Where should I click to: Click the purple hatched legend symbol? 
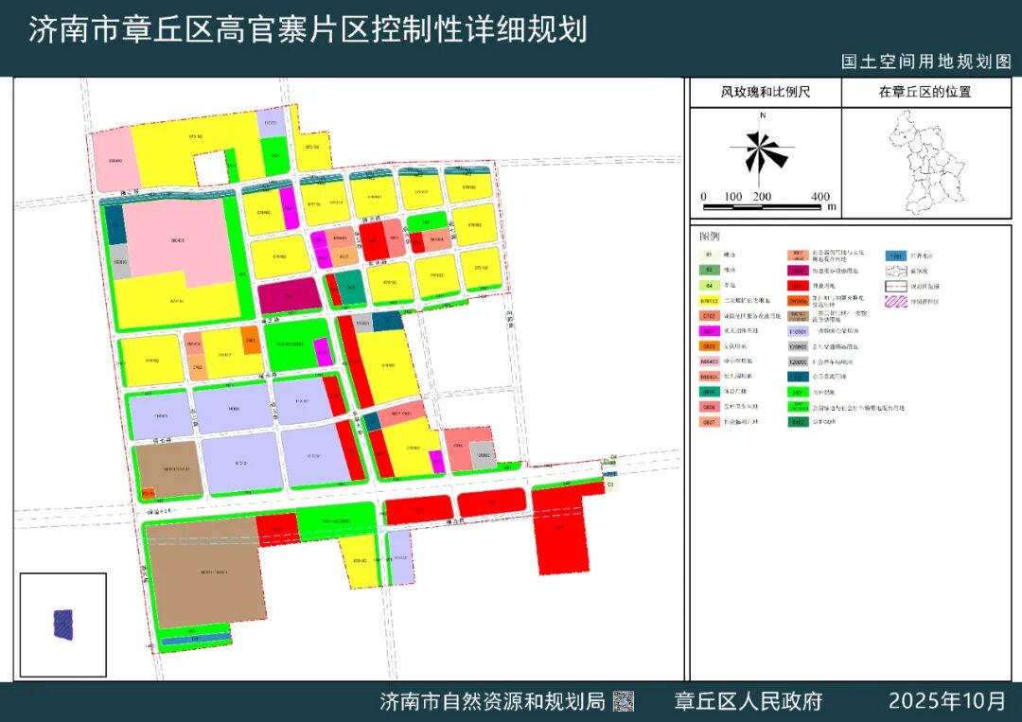pos(896,301)
